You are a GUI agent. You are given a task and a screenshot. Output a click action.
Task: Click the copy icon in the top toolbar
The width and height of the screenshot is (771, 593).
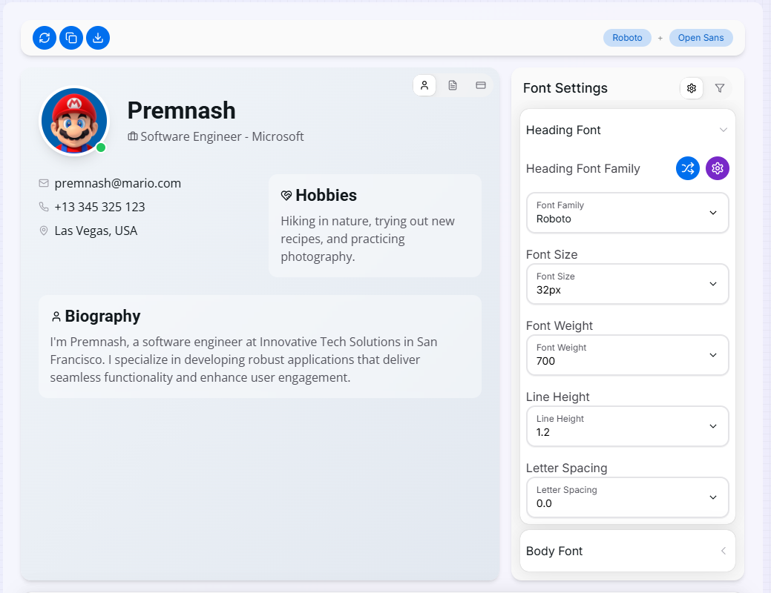coord(71,37)
